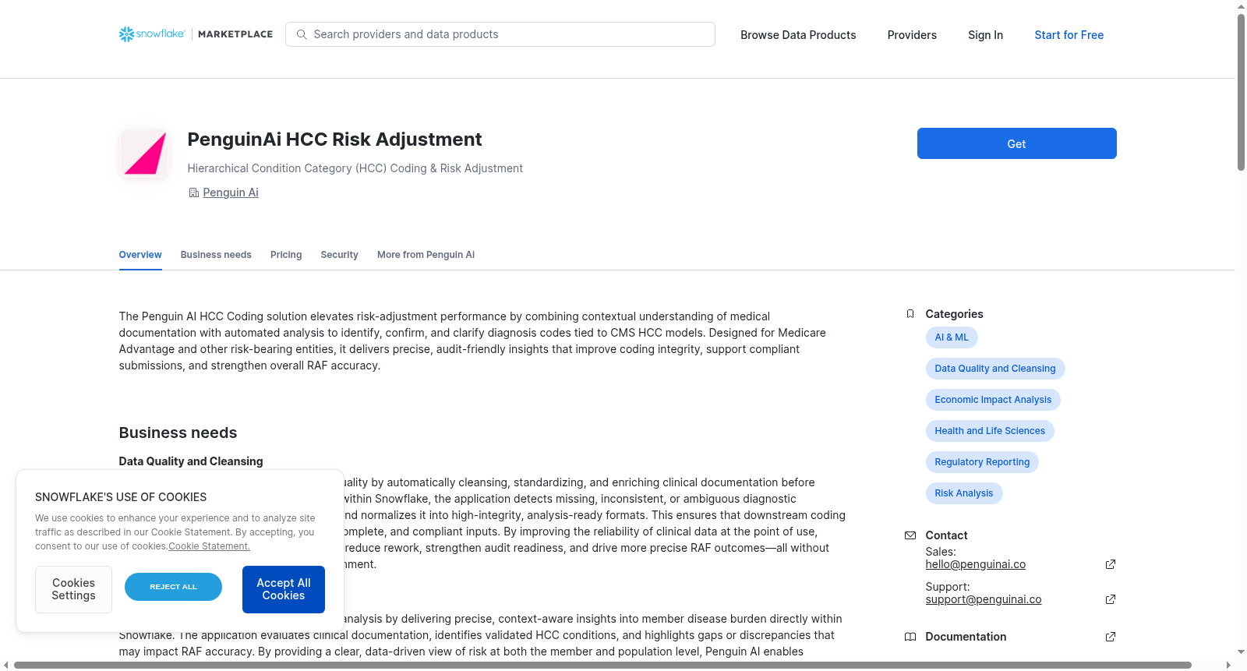Click the blue Get button

1016,143
